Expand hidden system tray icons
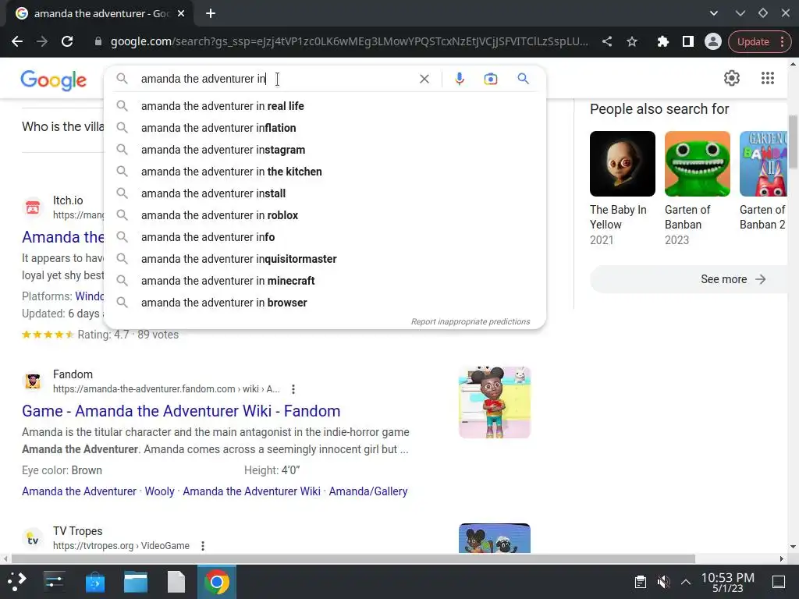This screenshot has height=599, width=799. [686, 582]
